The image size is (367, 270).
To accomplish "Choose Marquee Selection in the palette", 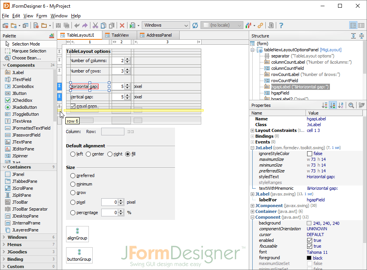I will 29,51.
